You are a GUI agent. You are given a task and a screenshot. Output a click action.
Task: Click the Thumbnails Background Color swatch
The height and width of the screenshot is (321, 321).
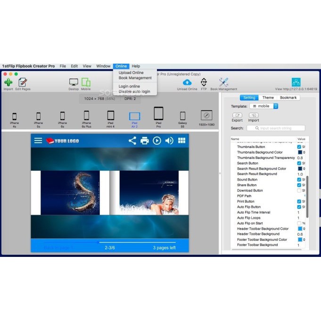(300, 152)
